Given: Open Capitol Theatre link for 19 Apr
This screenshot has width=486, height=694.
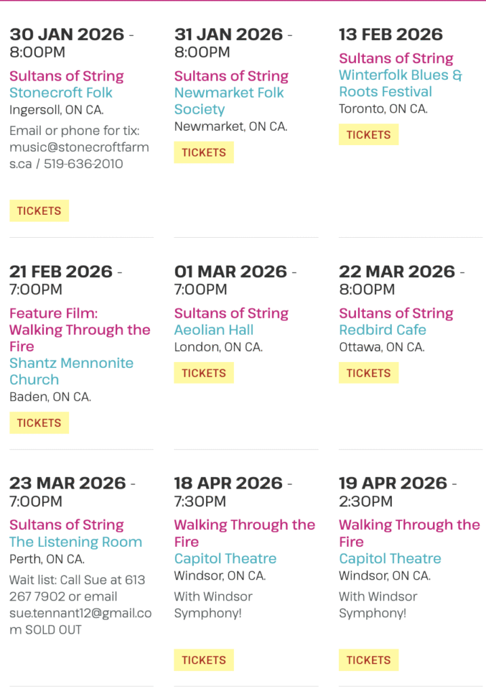Looking at the screenshot, I should pyautogui.click(x=390, y=558).
